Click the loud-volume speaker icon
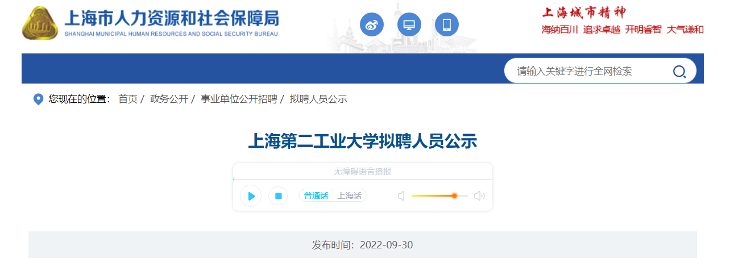The width and height of the screenshot is (755, 266). pos(479,196)
